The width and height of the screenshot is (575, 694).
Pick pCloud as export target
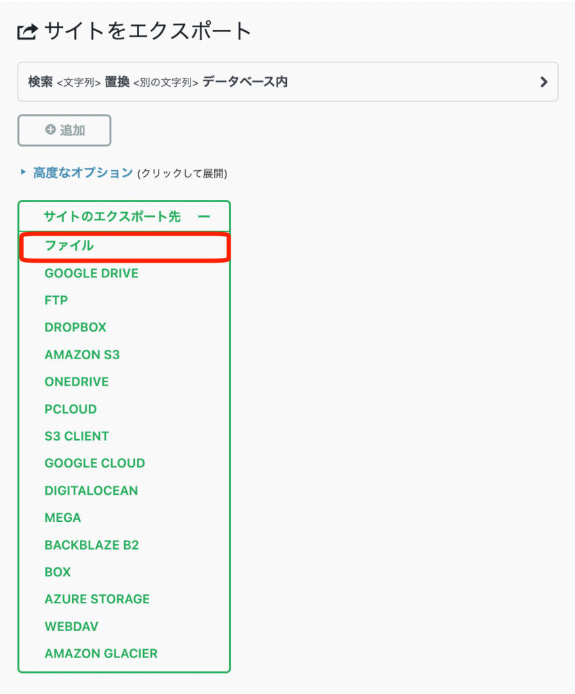pos(71,409)
